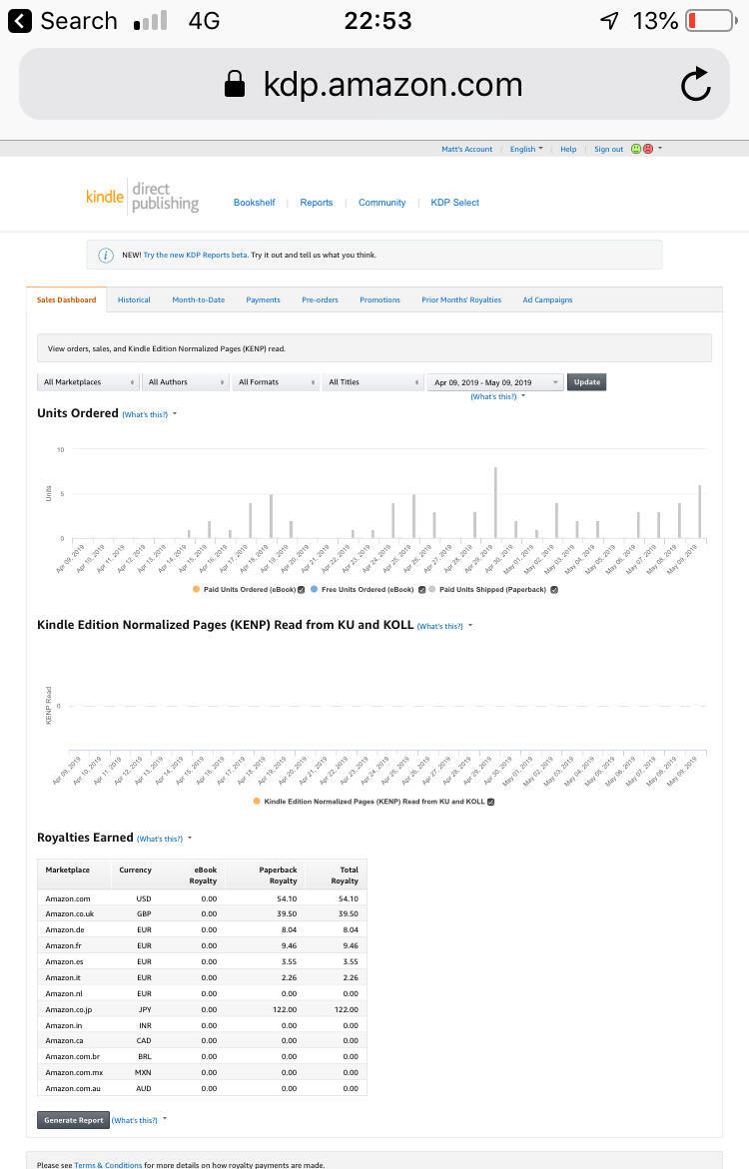Click the info icon in the NEW banner
749x1169 pixels.
click(106, 255)
